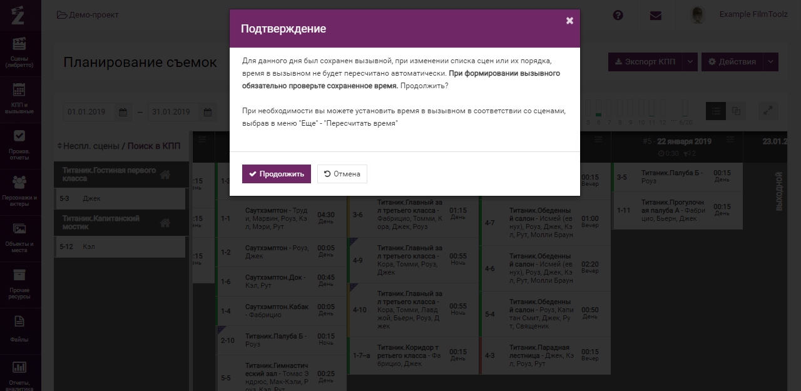The width and height of the screenshot is (801, 391).
Task: Open Объекты и места sidebar section
Action: click(x=20, y=238)
